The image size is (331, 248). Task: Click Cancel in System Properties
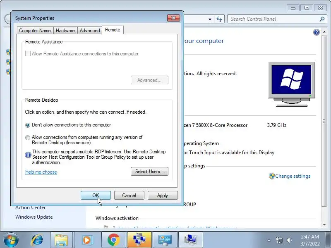point(129,195)
